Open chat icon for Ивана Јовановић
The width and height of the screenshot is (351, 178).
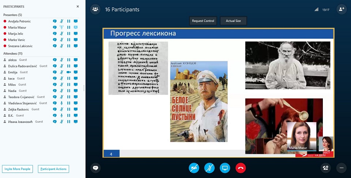pos(54,122)
